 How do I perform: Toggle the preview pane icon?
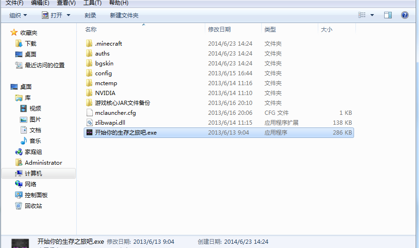pos(388,15)
